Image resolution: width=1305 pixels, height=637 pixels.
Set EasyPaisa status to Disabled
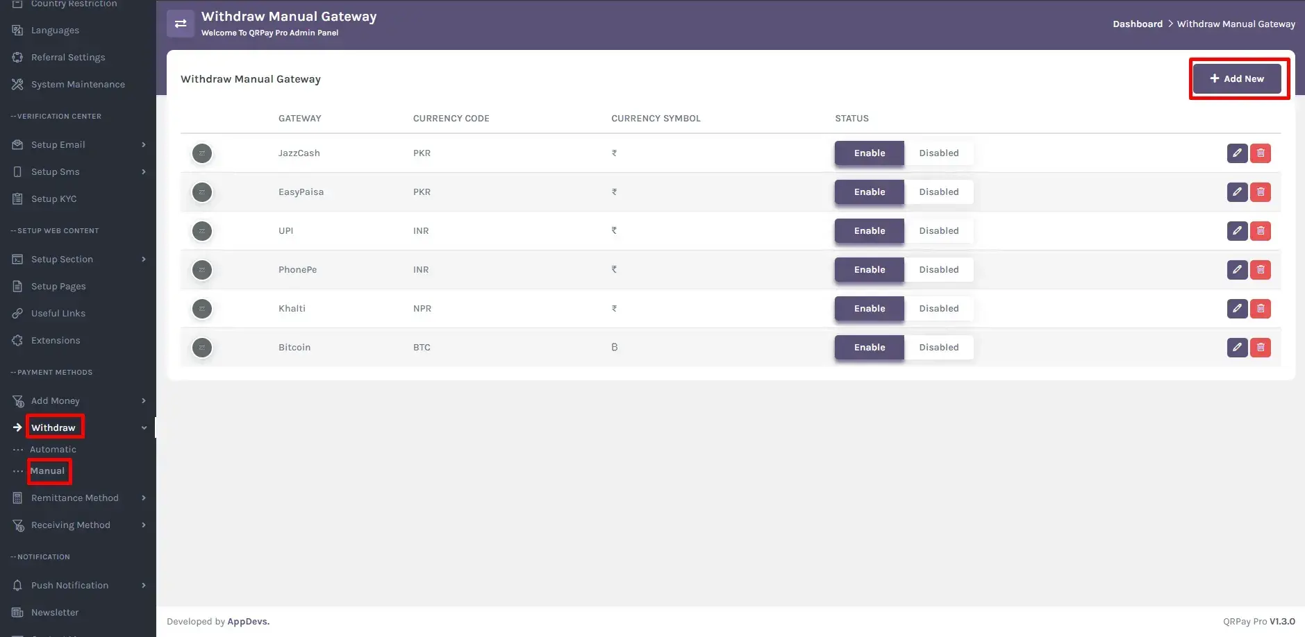[x=939, y=192]
